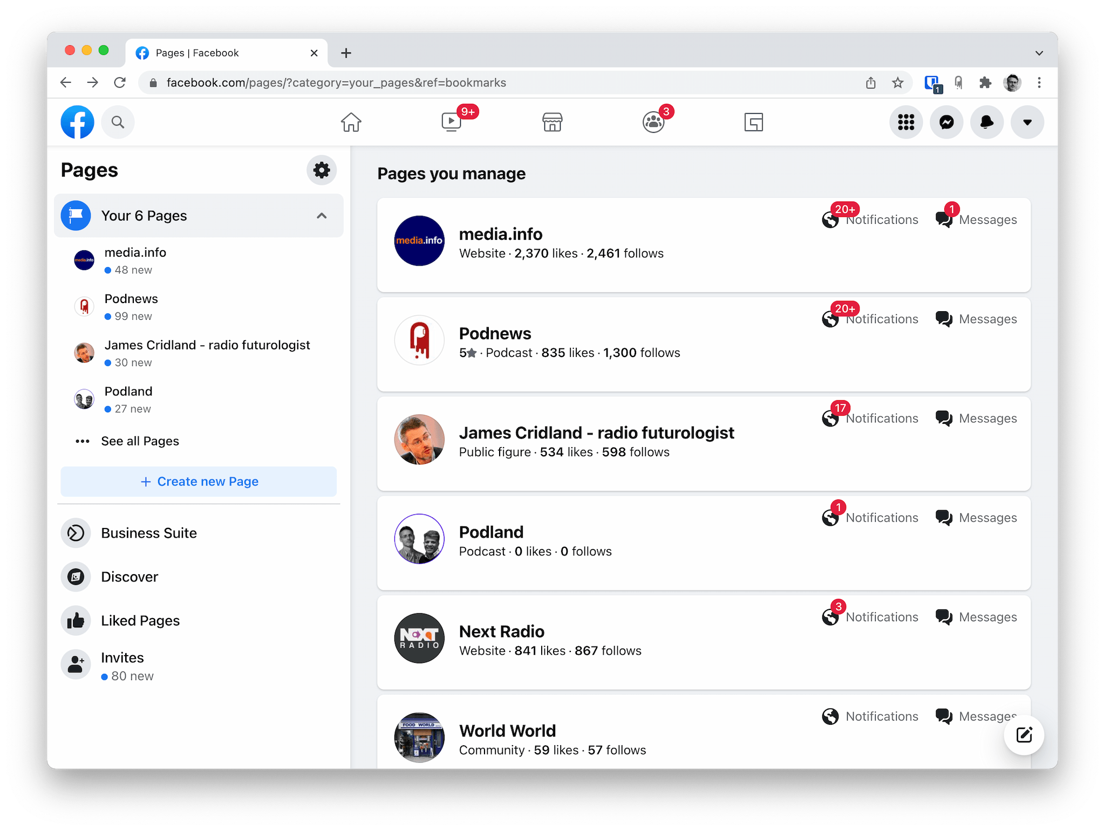Open media.info Messages link
Image resolution: width=1105 pixels, height=831 pixels.
point(975,219)
